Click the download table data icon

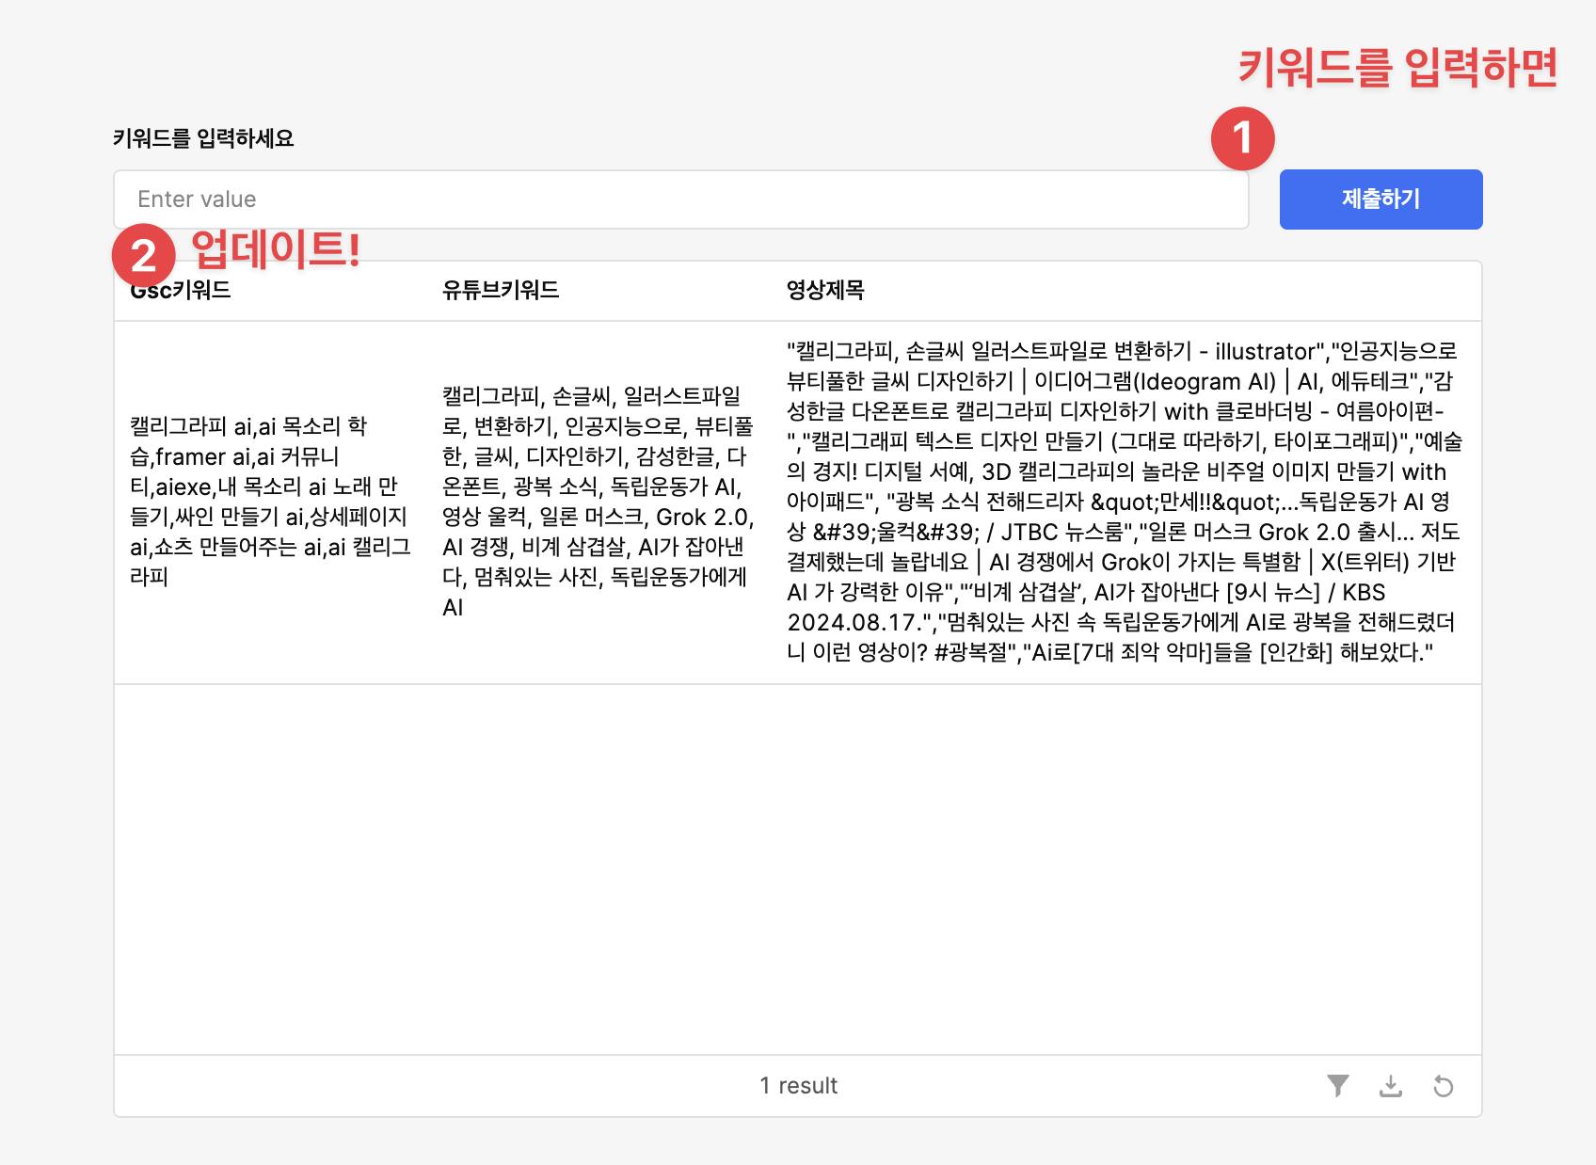point(1390,1086)
